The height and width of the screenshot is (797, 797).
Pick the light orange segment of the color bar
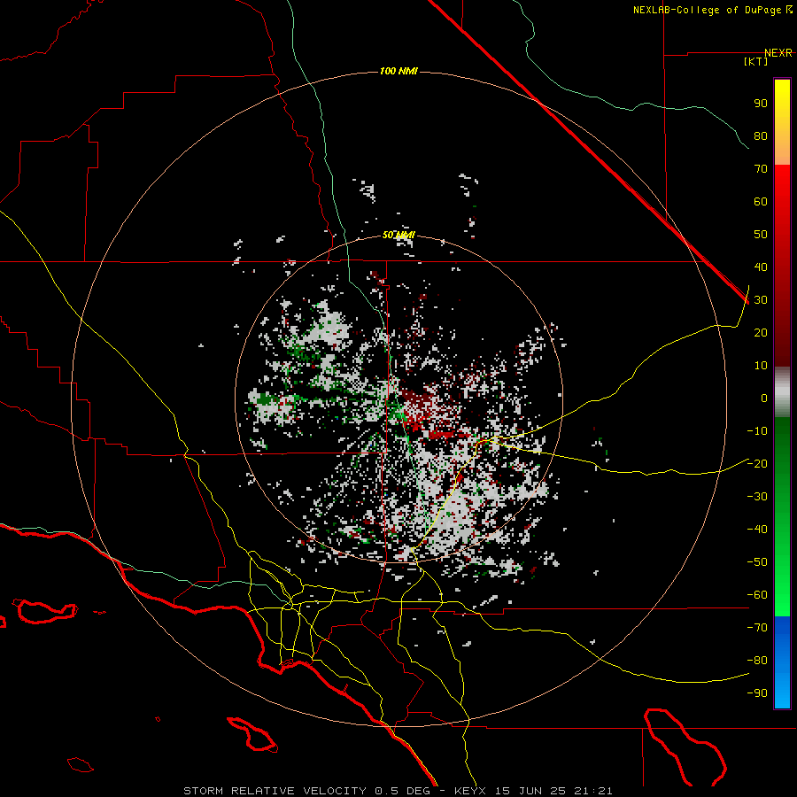pos(782,152)
